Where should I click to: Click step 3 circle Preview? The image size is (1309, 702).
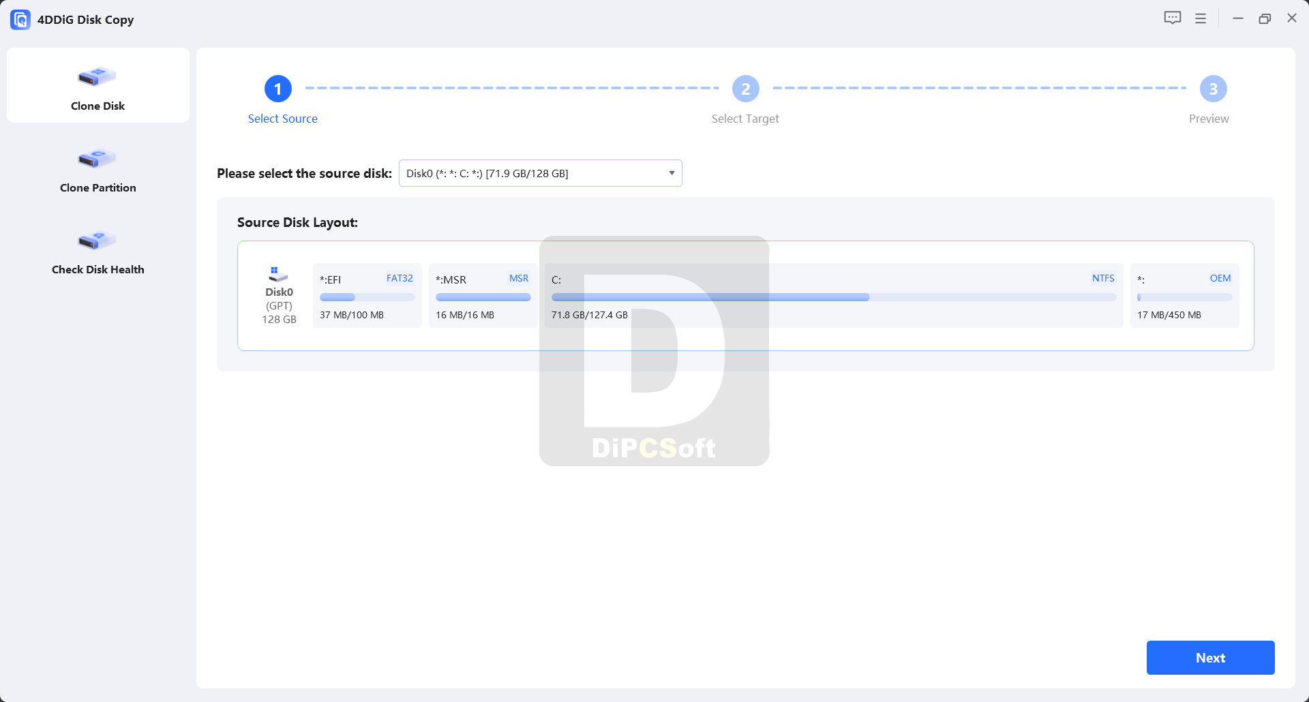tap(1214, 89)
